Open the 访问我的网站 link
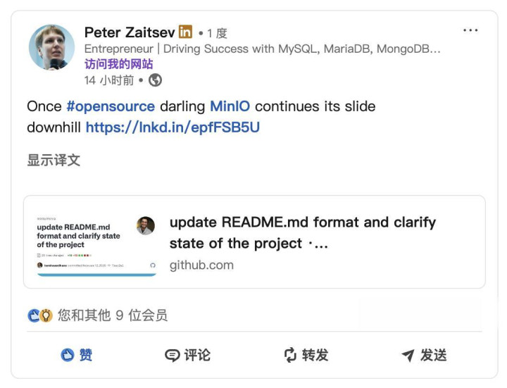The width and height of the screenshot is (507, 388). [x=118, y=64]
